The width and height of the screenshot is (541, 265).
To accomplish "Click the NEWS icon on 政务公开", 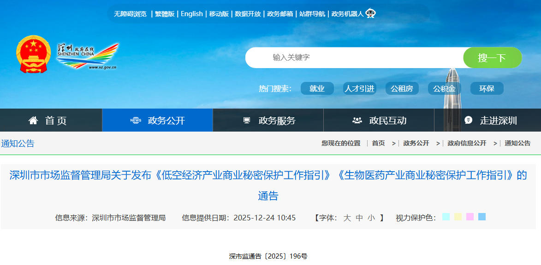I will click(136, 120).
